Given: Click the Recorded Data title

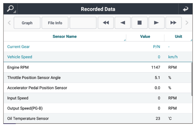Looking at the screenshot, I should click(x=98, y=9).
